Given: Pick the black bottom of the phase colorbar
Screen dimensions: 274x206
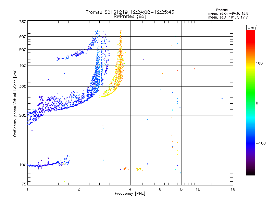Looking at the screenshot, I should tap(251, 173).
